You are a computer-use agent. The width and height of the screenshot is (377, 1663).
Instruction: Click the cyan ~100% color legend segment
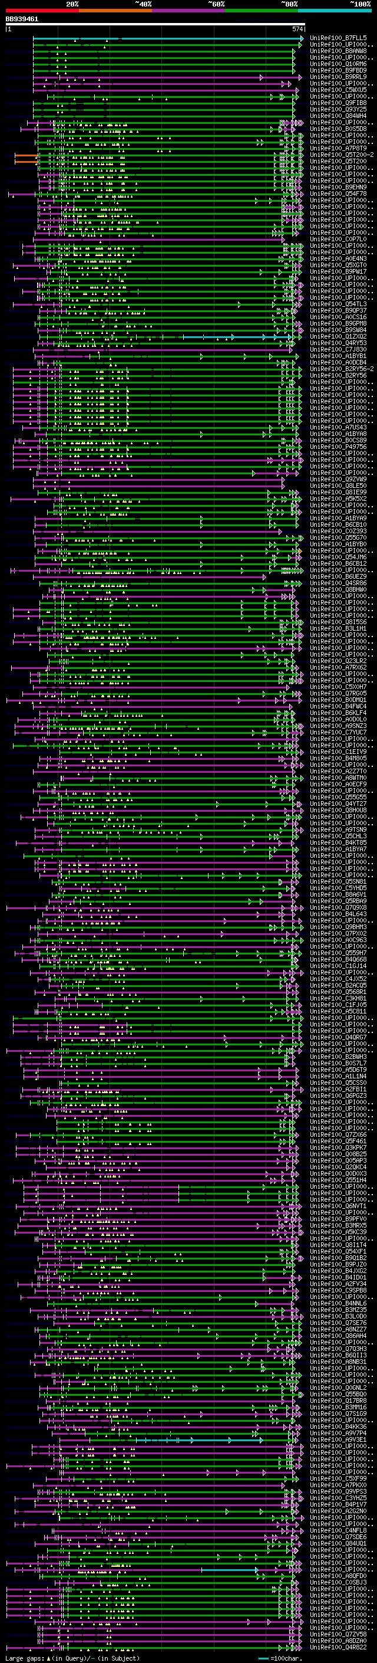click(x=335, y=11)
